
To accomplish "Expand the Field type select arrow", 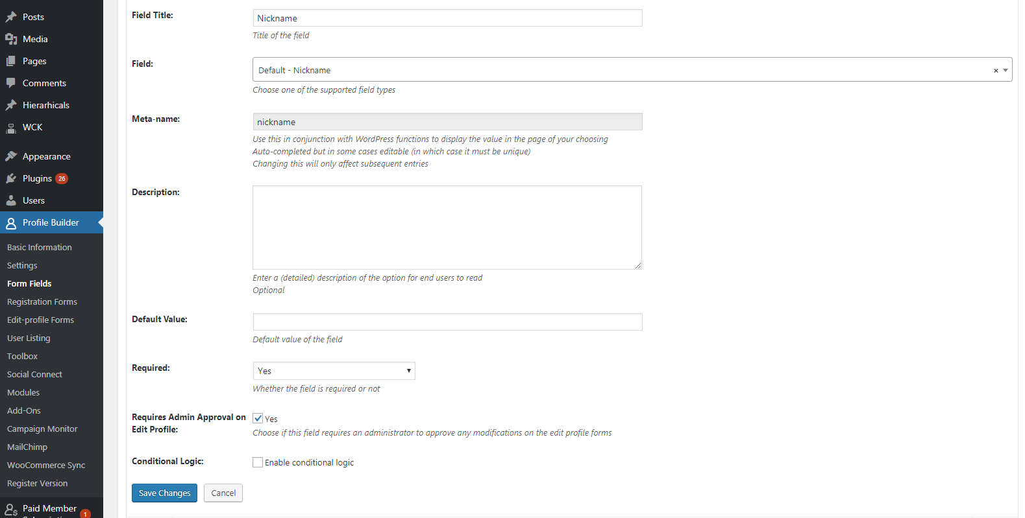I will tap(1006, 70).
